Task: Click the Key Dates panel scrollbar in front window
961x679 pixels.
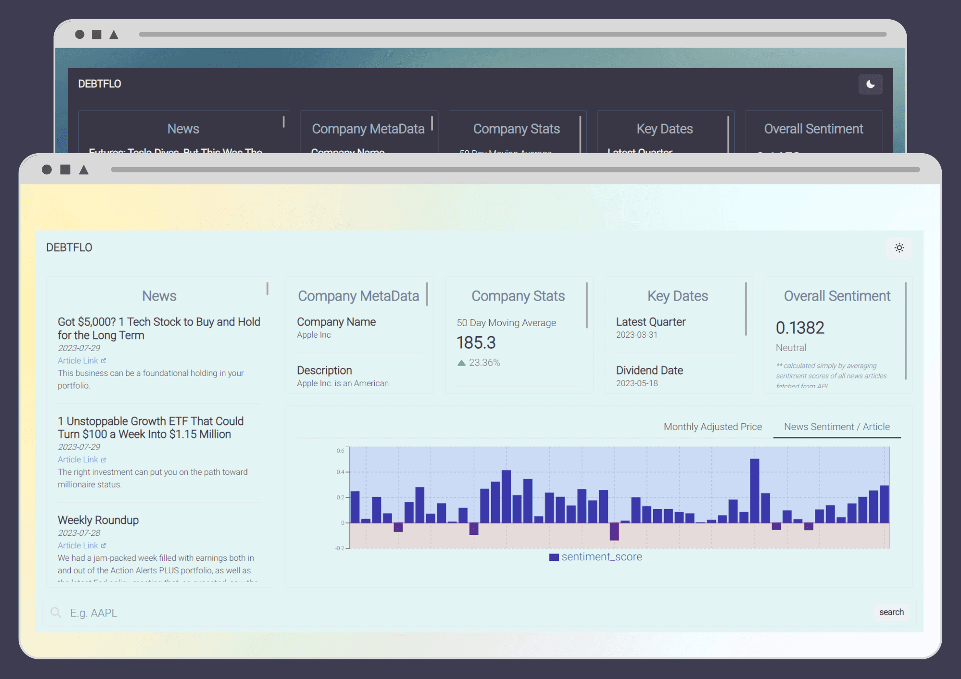Action: 746,309
